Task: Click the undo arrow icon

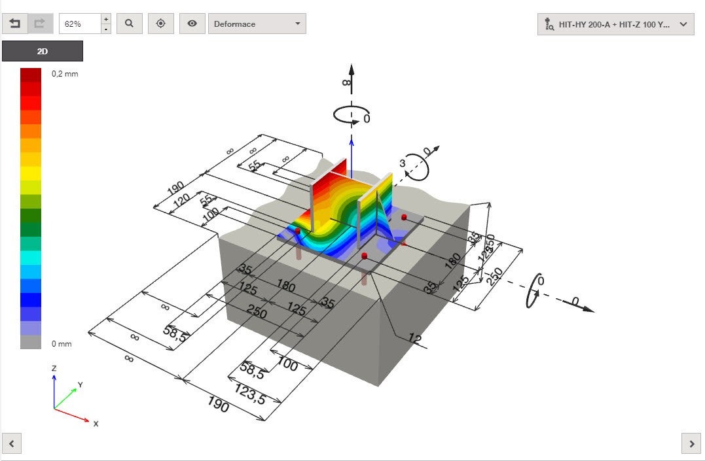Action: coord(15,24)
